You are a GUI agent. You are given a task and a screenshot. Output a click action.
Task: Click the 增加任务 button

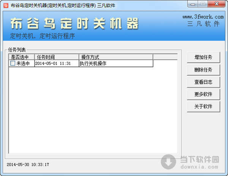click(203, 57)
